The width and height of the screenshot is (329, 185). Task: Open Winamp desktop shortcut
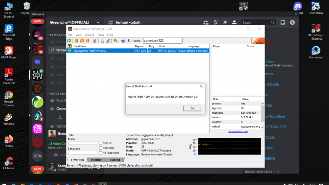(x=9, y=119)
